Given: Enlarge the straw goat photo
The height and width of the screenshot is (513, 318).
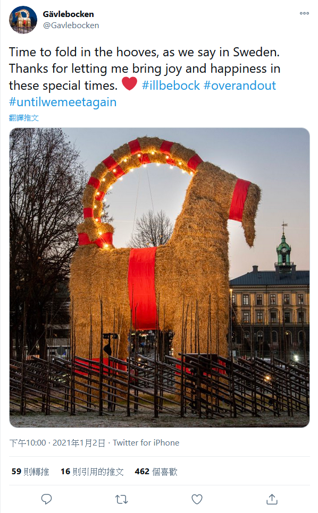Looking at the screenshot, I should (x=159, y=277).
